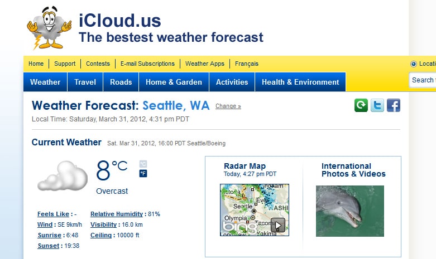Switch temperature to Fahrenheit
Image resolution: width=436 pixels, height=259 pixels.
point(143,174)
